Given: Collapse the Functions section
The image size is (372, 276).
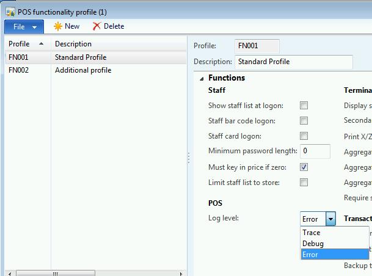Looking at the screenshot, I should pos(201,79).
